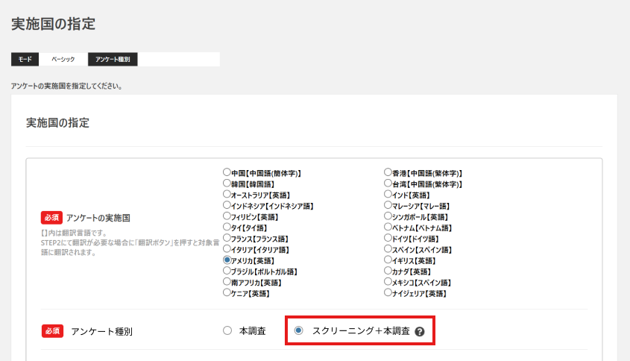This screenshot has width=630, height=361.
Task: Choose フランス【フランス語】 as survey country
Action: (x=227, y=238)
